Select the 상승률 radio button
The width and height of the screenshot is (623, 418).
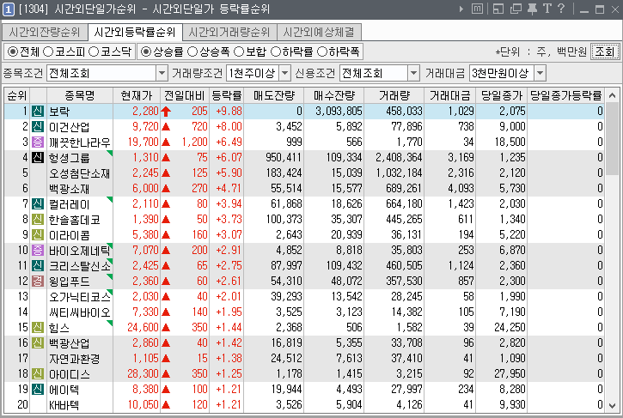point(146,51)
